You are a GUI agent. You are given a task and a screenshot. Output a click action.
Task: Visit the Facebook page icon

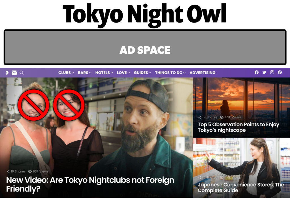click(257, 72)
